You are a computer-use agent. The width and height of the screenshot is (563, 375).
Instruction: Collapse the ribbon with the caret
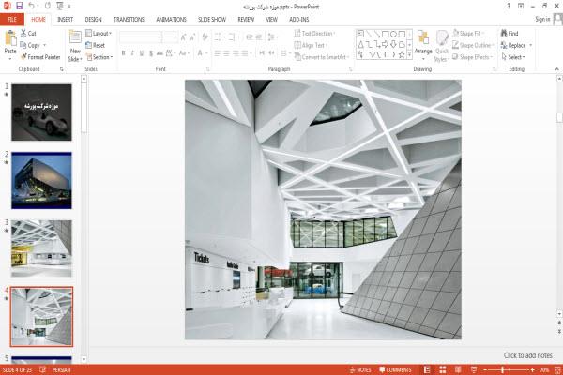tap(557, 69)
